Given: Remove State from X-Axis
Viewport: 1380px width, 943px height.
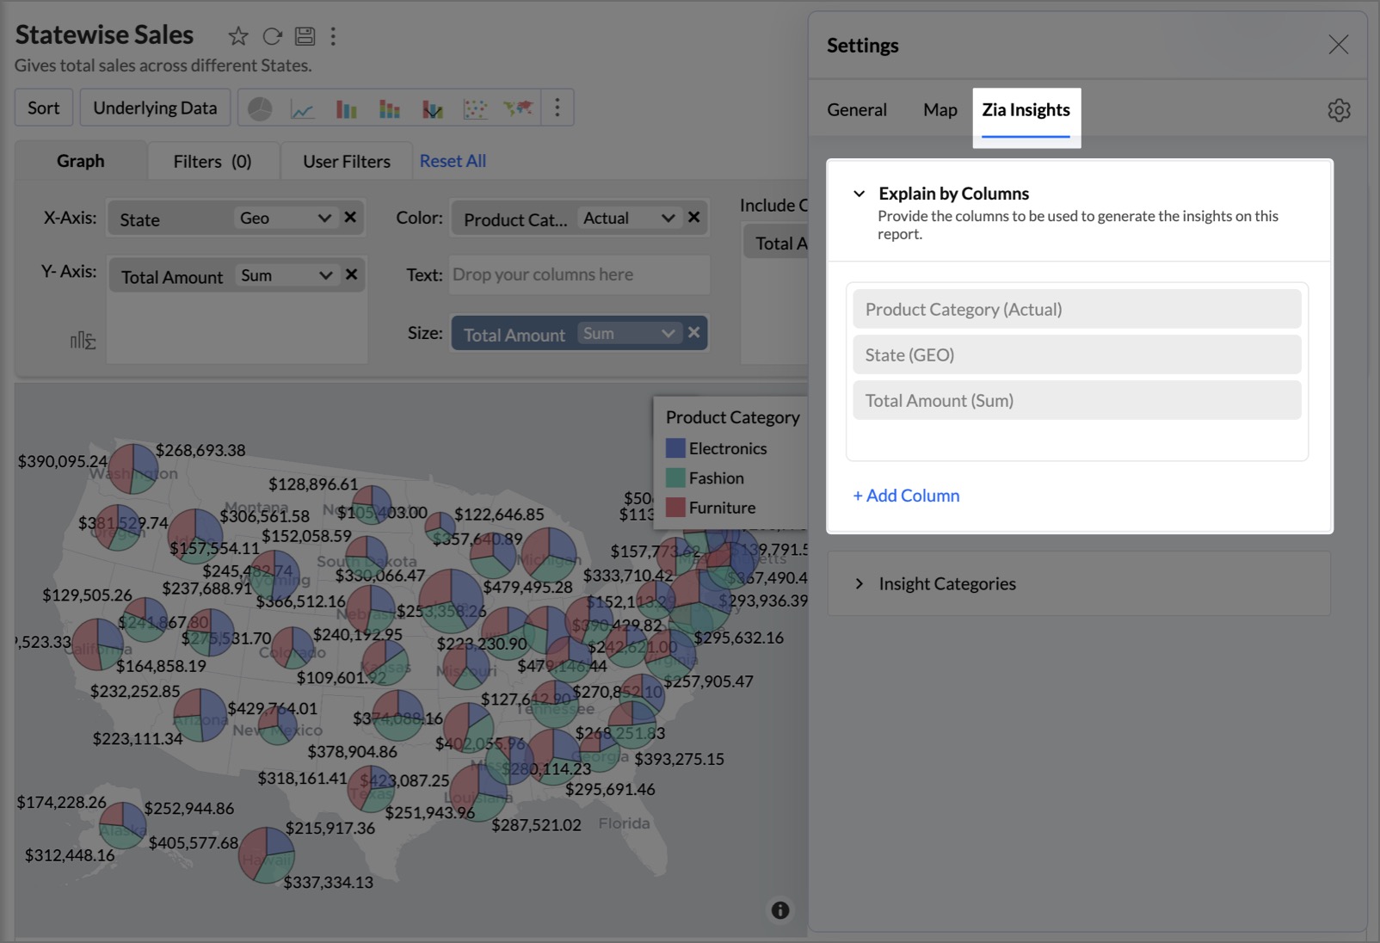Looking at the screenshot, I should [350, 218].
